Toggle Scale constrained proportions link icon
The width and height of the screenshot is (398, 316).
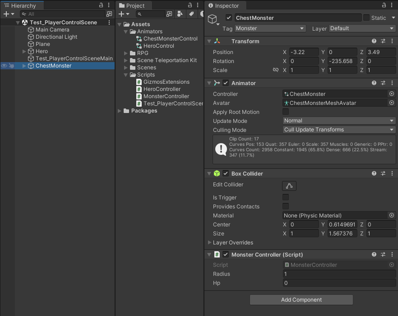276,70
